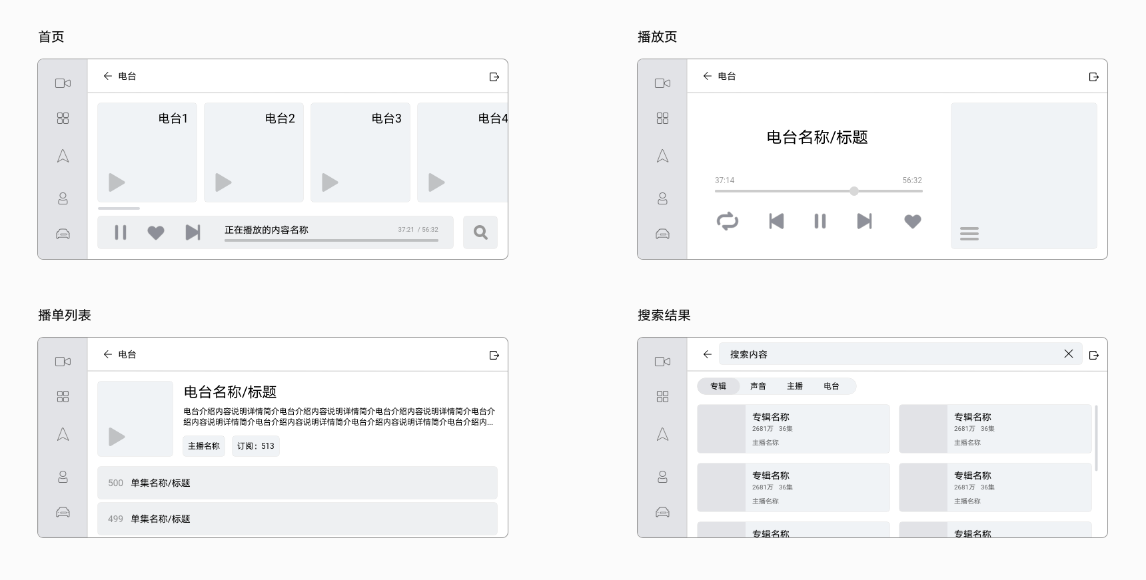This screenshot has width=1146, height=580.
Task: Select episode 499 单集名称/标题
Action: click(297, 519)
